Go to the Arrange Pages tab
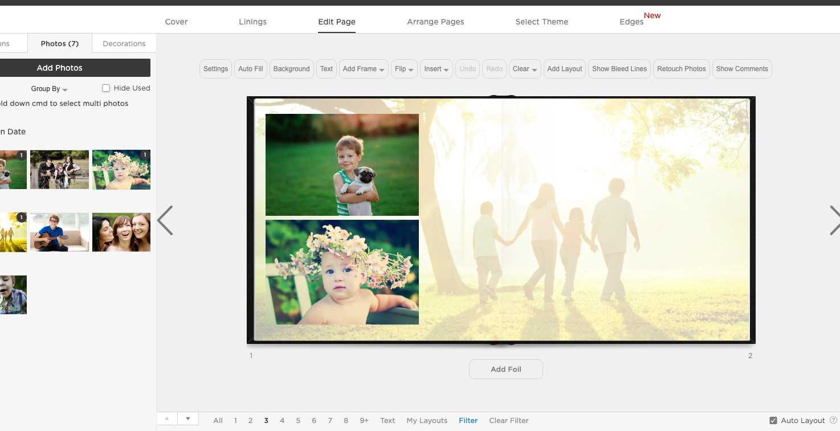840x431 pixels. point(435,22)
